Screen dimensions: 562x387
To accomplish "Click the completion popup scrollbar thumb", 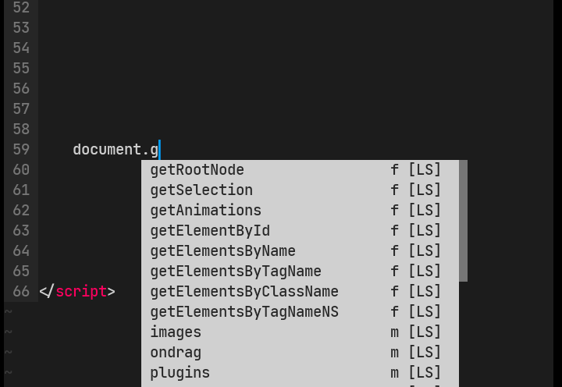I will point(463,221).
